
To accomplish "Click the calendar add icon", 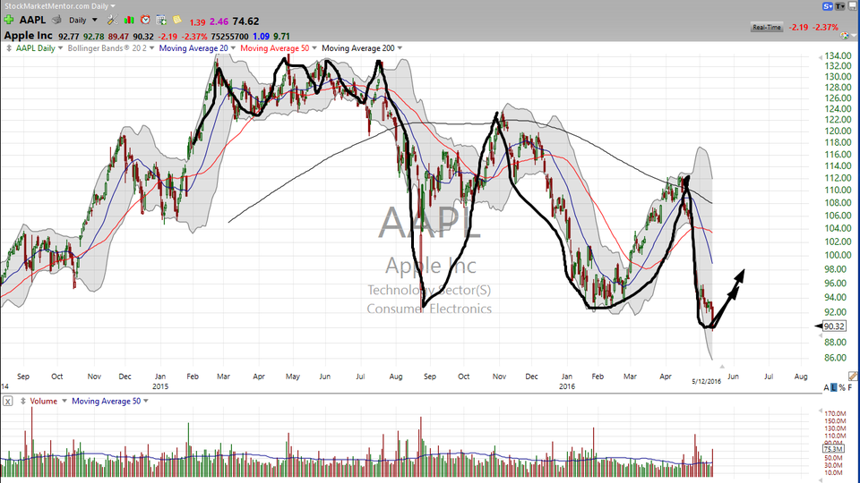I will (x=161, y=20).
